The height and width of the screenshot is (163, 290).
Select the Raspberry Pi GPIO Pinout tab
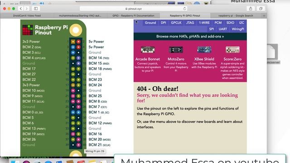(185, 16)
